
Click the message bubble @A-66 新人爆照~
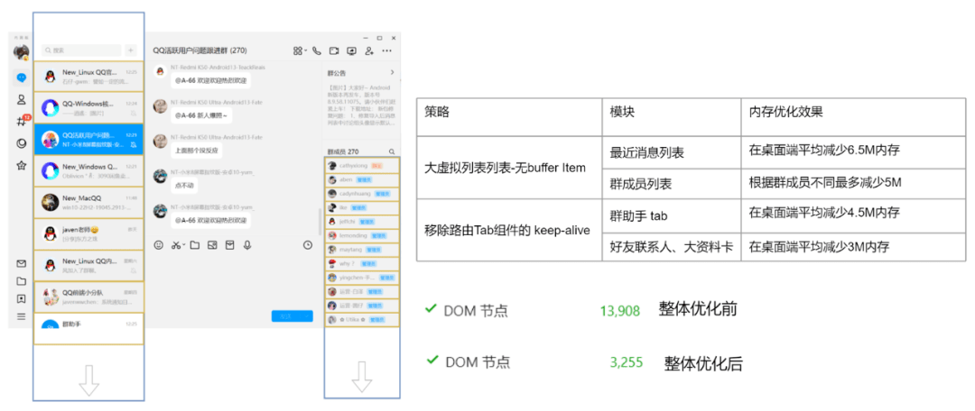click(x=200, y=115)
